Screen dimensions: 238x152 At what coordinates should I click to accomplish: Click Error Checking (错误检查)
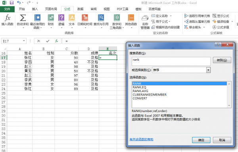coord(221,22)
